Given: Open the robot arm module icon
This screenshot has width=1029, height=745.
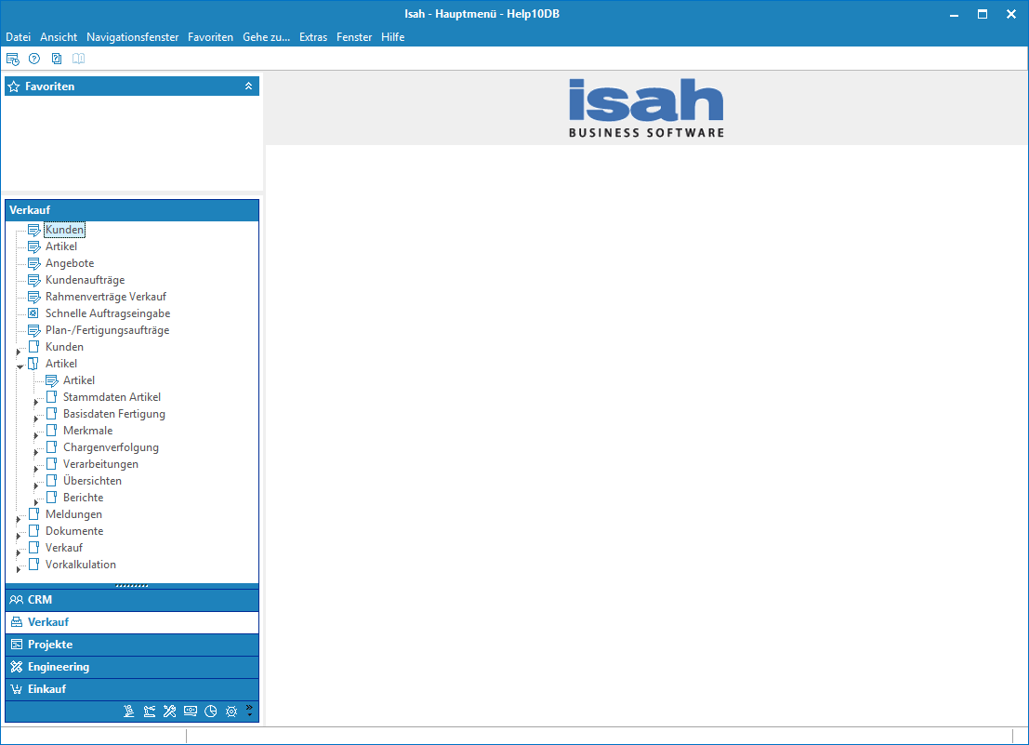Looking at the screenshot, I should pyautogui.click(x=150, y=712).
